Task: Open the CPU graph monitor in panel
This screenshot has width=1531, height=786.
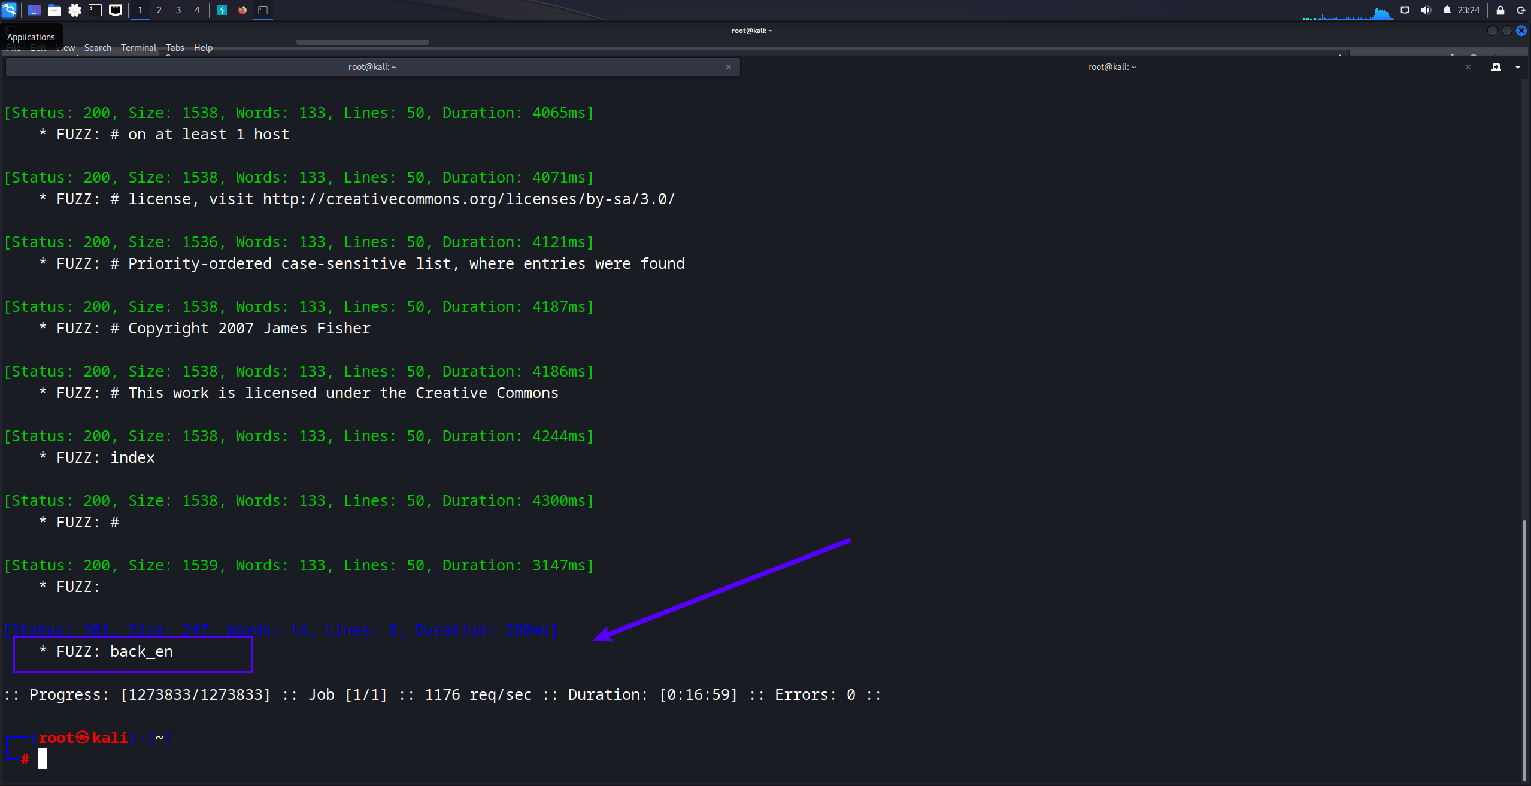Action: point(1348,13)
